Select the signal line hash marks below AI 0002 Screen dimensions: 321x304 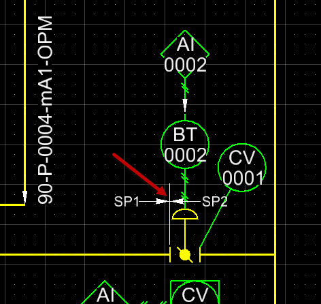pyautogui.click(x=185, y=88)
